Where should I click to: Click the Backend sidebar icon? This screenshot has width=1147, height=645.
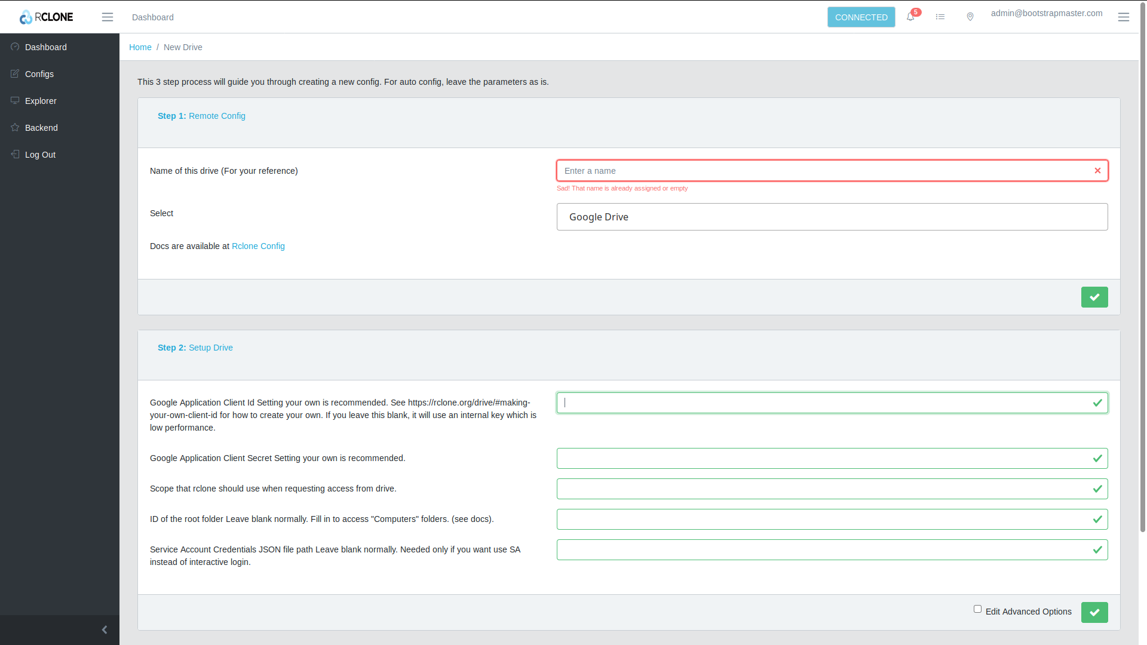[x=15, y=127]
